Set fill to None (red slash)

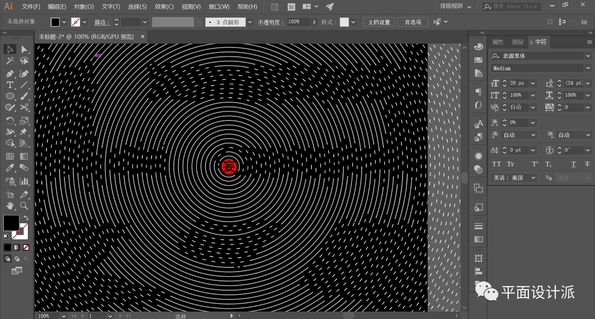tap(26, 247)
